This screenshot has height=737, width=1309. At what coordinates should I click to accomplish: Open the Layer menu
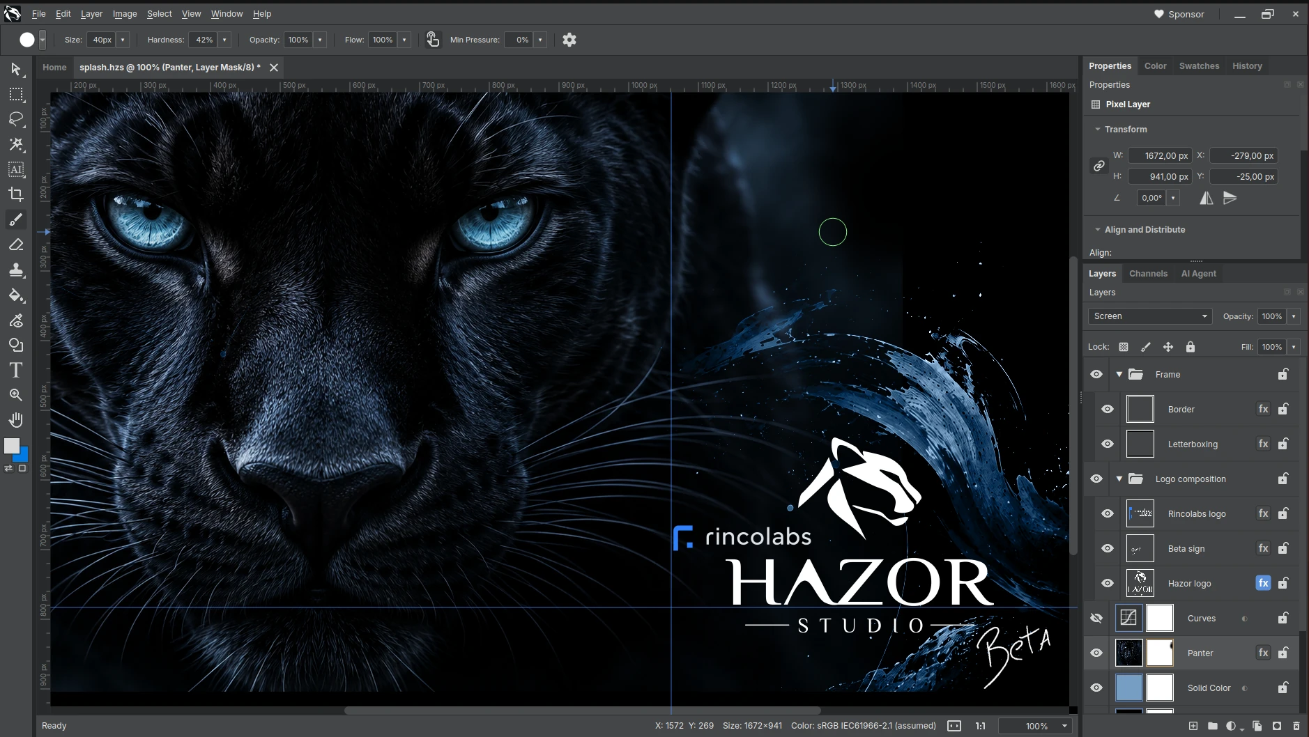coord(91,14)
